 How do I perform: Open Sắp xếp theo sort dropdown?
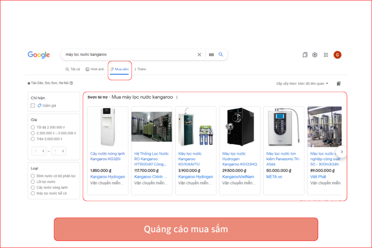pos(302,83)
